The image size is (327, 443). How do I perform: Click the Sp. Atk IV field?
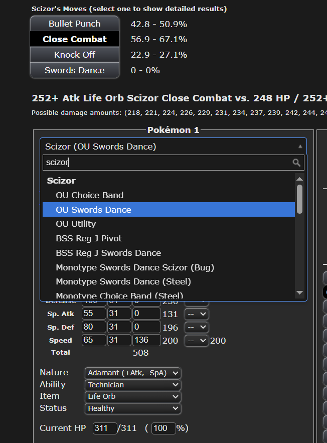(119, 314)
